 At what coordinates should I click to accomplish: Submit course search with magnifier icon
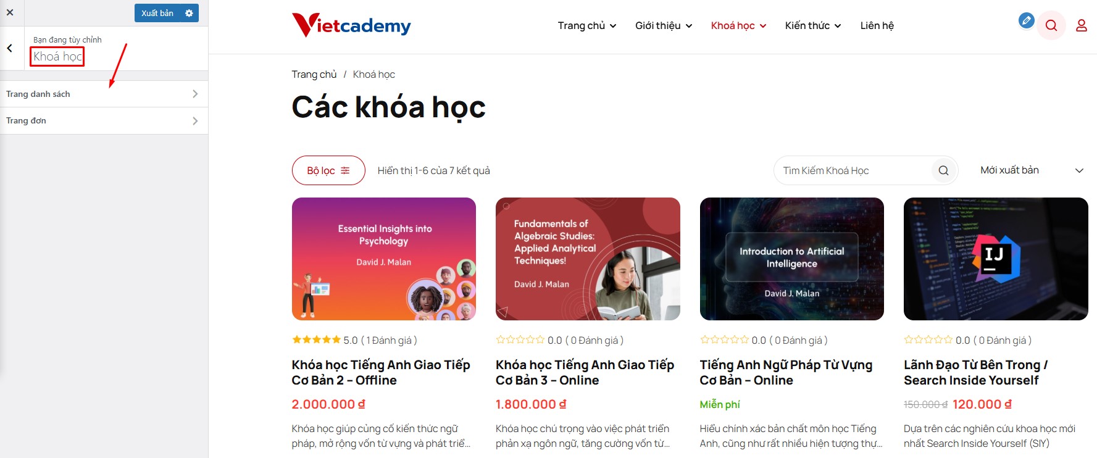[943, 170]
